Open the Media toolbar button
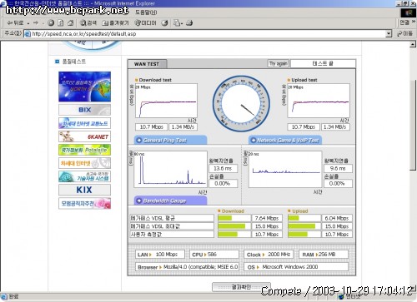The height and width of the screenshot is (302, 417). pos(146,23)
